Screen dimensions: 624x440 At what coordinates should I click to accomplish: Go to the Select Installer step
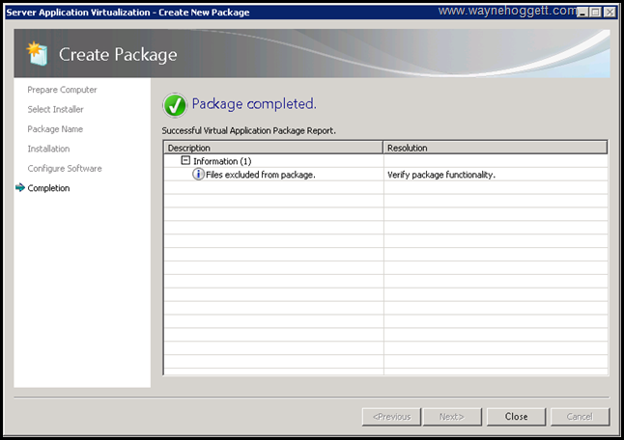click(55, 109)
